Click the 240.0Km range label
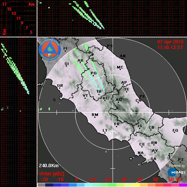The width and height of the screenshot is (187, 187). tap(49, 166)
